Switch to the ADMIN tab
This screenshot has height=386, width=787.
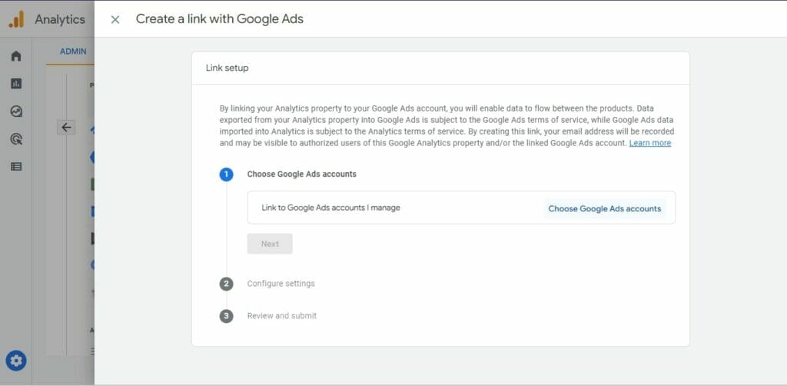pyautogui.click(x=73, y=52)
